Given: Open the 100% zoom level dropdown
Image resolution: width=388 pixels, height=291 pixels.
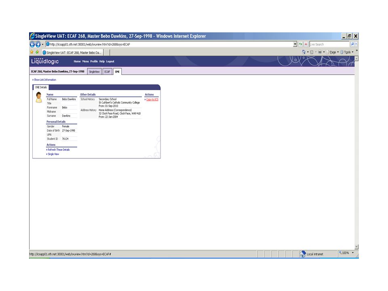Looking at the screenshot, I should [352, 253].
